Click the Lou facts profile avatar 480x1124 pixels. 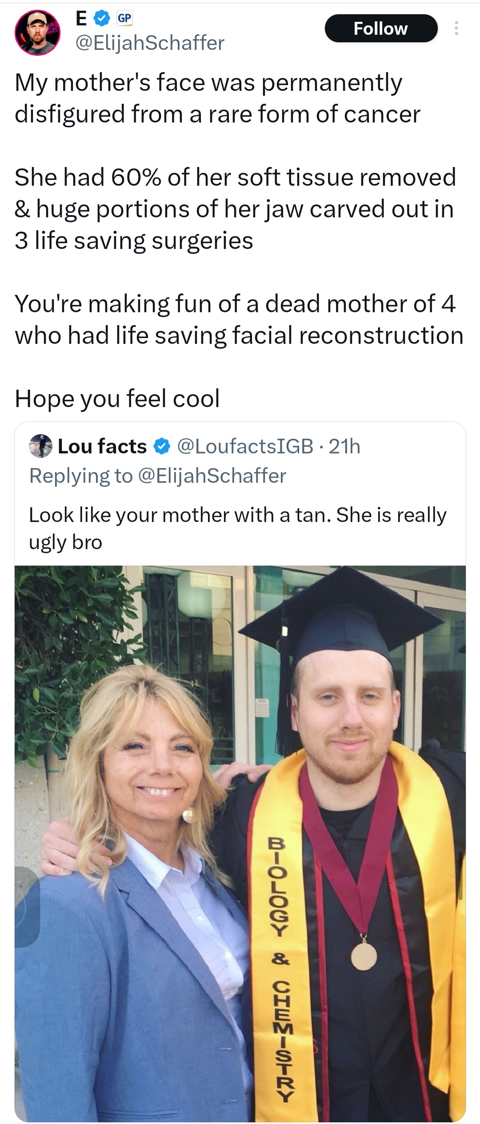[x=40, y=446]
